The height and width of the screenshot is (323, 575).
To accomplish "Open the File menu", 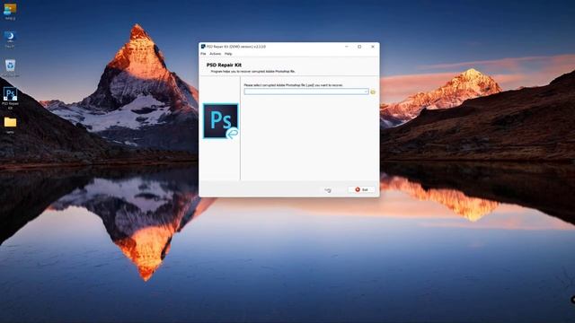I will pyautogui.click(x=203, y=54).
